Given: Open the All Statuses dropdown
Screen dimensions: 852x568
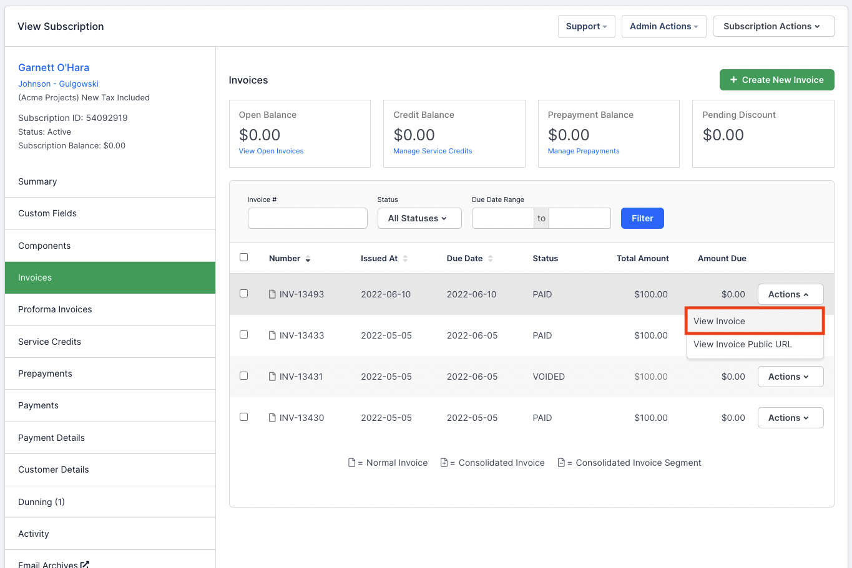Looking at the screenshot, I should tap(419, 218).
